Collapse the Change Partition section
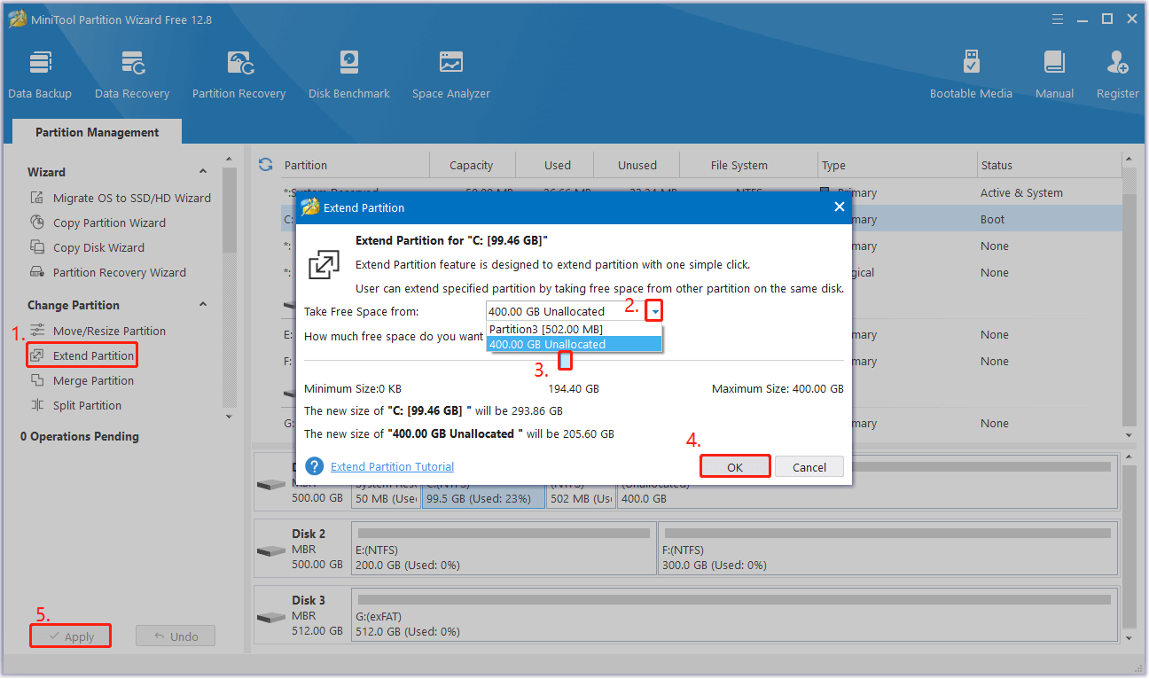The width and height of the screenshot is (1149, 679). pos(203,305)
